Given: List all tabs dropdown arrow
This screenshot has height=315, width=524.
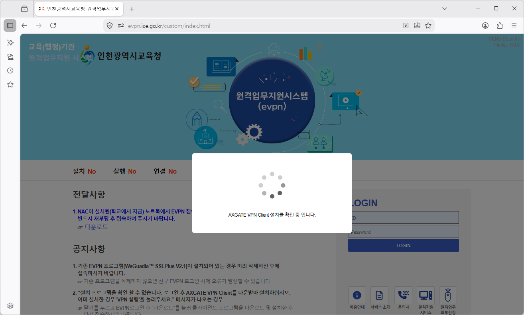Looking at the screenshot, I should coord(445,9).
